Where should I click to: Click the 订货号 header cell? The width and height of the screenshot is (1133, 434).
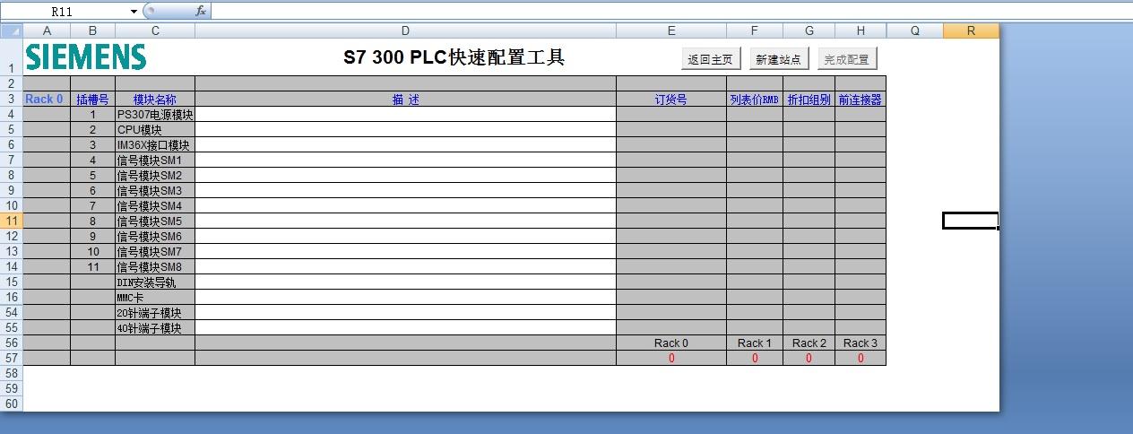[x=671, y=100]
